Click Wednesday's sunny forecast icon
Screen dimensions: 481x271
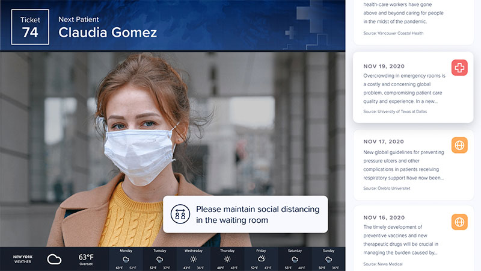coord(193,260)
